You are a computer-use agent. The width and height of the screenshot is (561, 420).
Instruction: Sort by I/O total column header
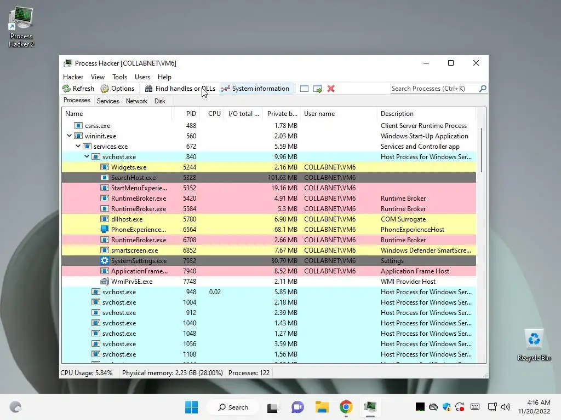(243, 114)
